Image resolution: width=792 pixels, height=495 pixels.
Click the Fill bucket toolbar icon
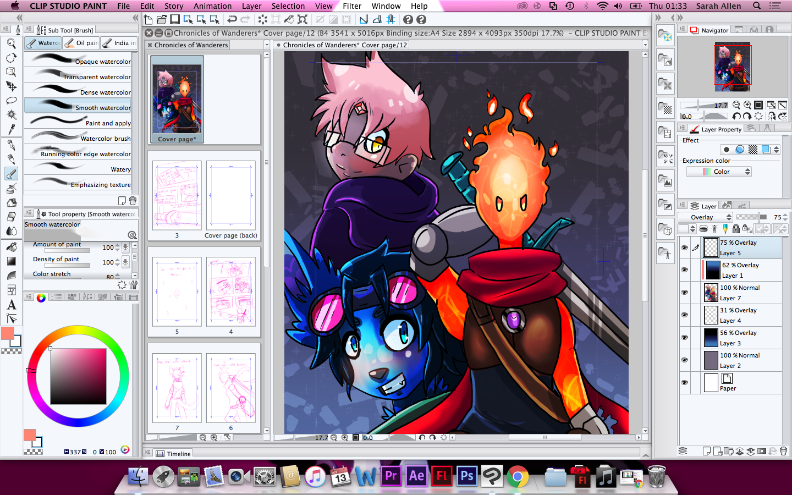click(289, 19)
